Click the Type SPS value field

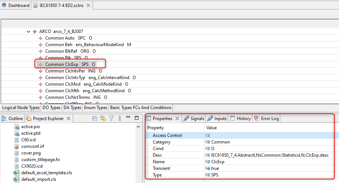tap(214, 175)
